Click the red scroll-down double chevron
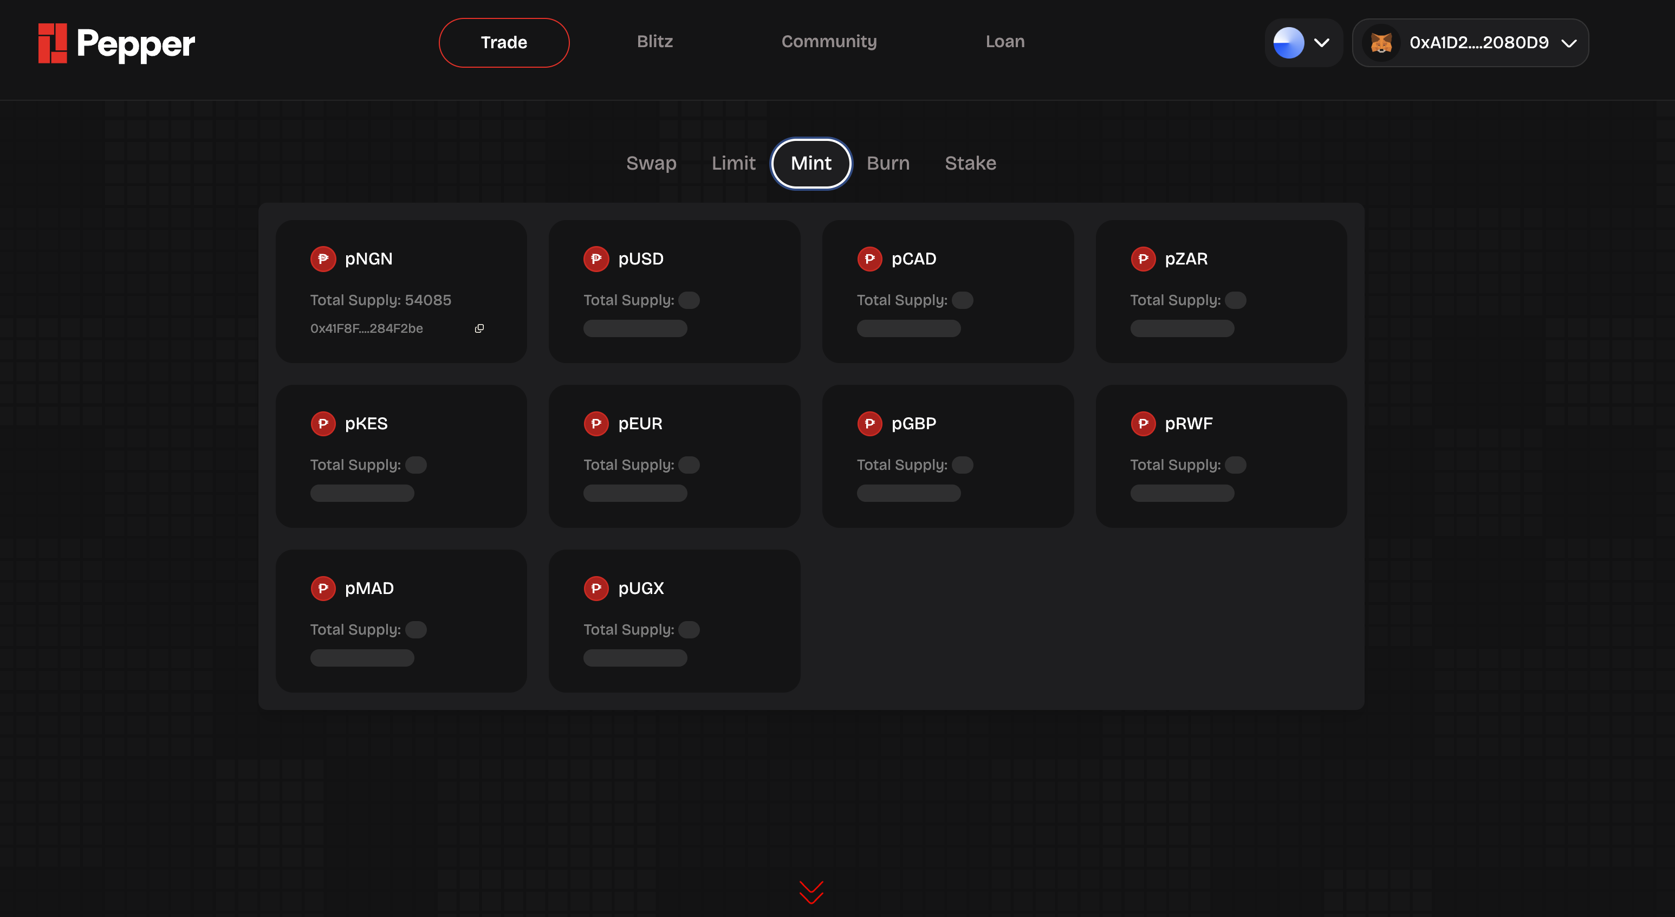 tap(811, 892)
